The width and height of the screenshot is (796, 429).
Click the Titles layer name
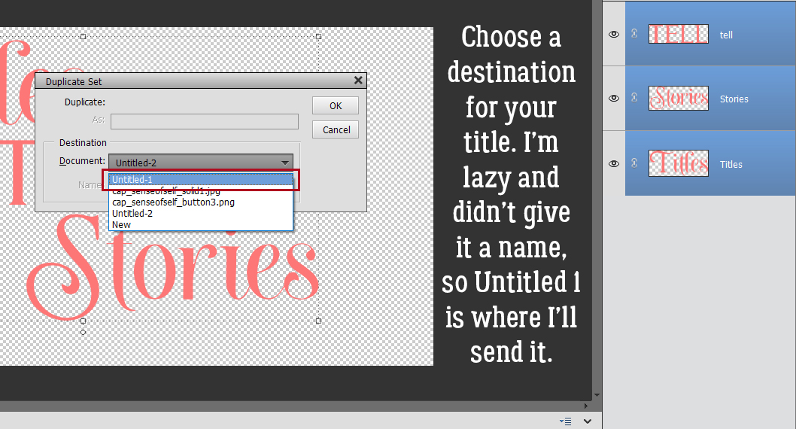(731, 165)
